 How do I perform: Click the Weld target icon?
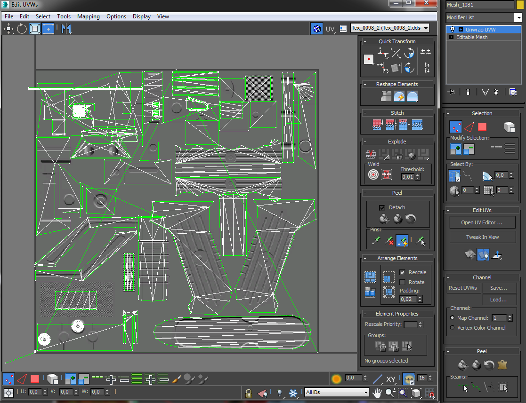tap(373, 175)
